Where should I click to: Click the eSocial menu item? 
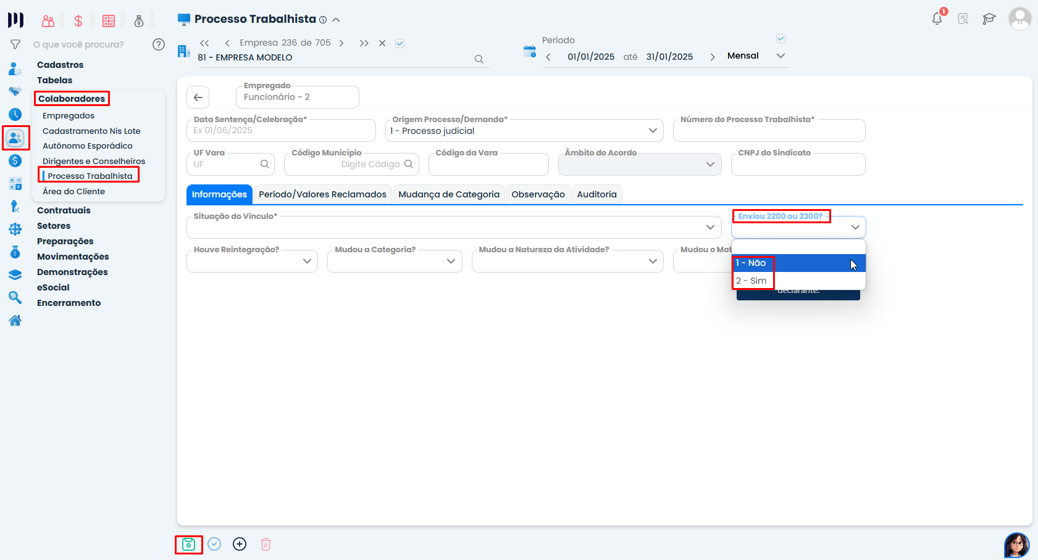pyautogui.click(x=53, y=287)
